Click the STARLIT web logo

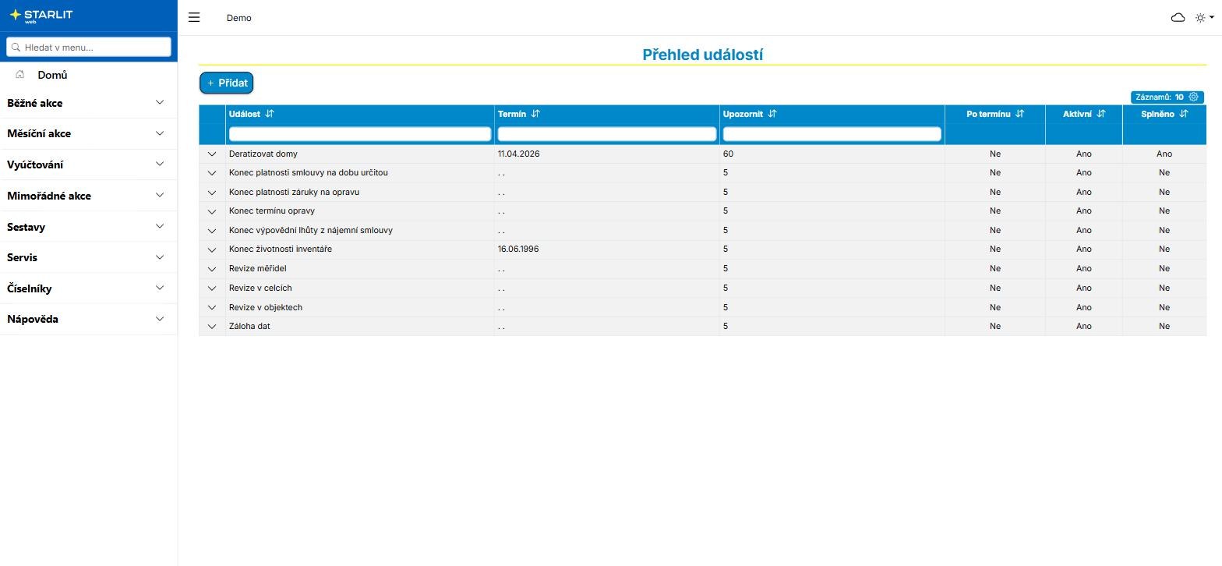(x=41, y=16)
